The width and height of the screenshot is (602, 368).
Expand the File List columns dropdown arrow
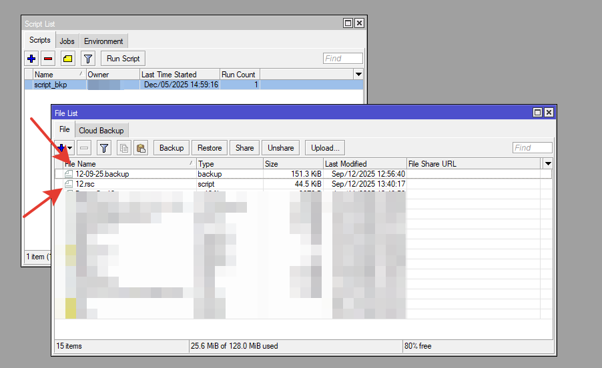(x=548, y=164)
